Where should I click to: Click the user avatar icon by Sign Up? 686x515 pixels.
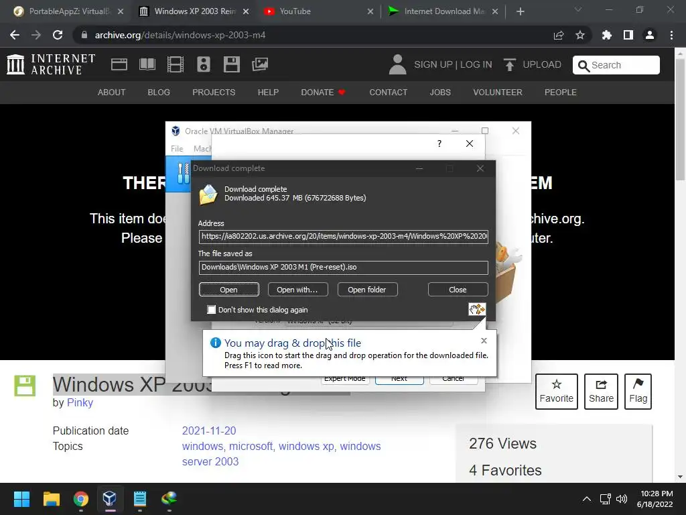tap(397, 64)
